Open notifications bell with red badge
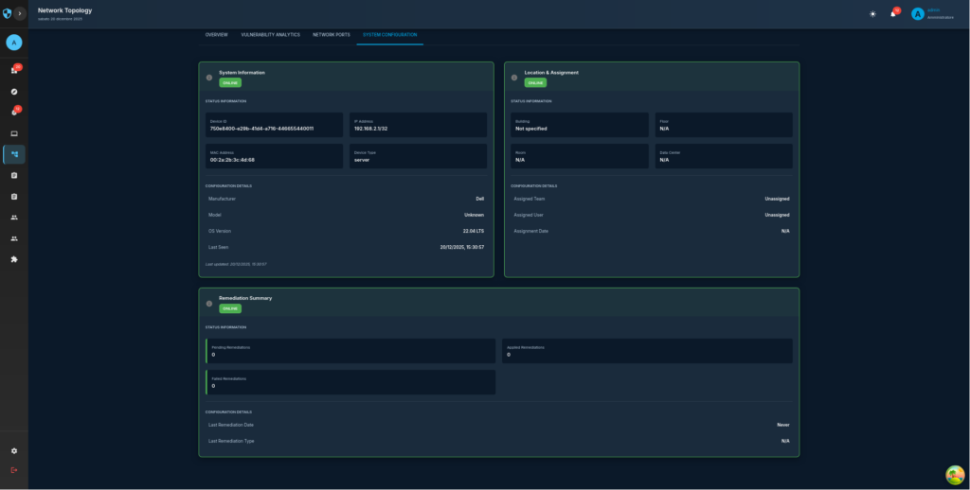The width and height of the screenshot is (970, 490). click(893, 13)
